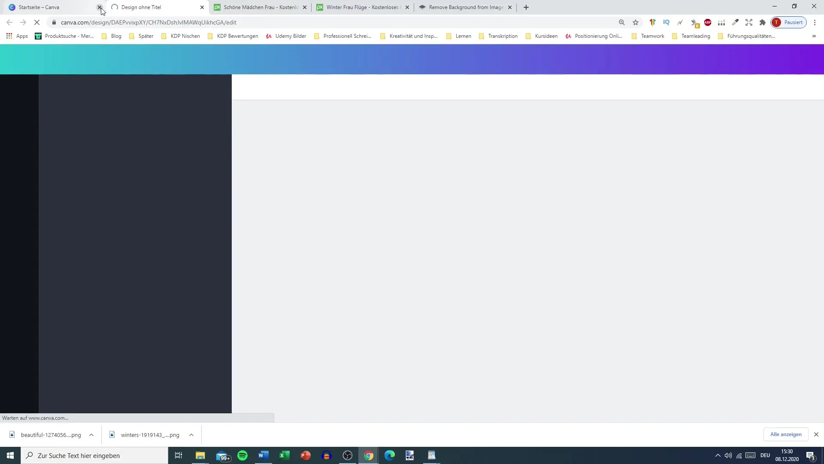Open the fullscreen arrows extension
This screenshot has width=824, height=464.
click(x=749, y=22)
